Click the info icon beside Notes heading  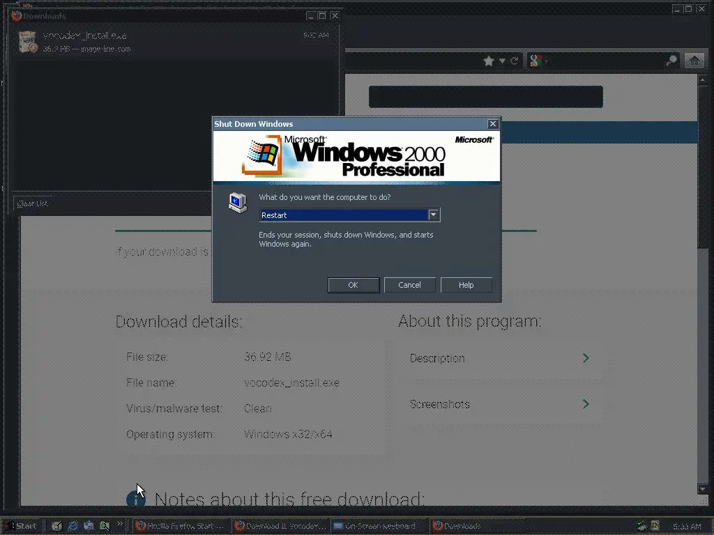coord(136,499)
